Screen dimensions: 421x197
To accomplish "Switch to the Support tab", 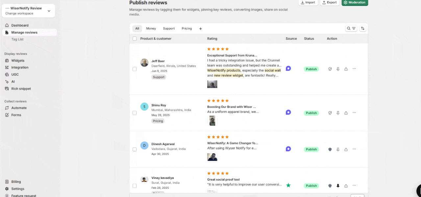I will click(x=169, y=29).
